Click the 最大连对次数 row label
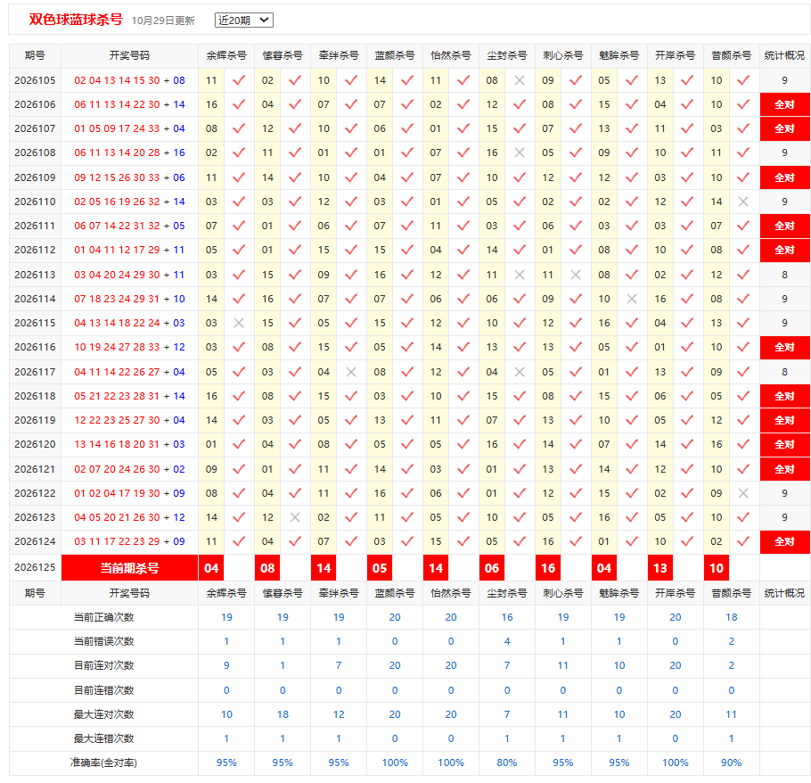 [x=104, y=714]
